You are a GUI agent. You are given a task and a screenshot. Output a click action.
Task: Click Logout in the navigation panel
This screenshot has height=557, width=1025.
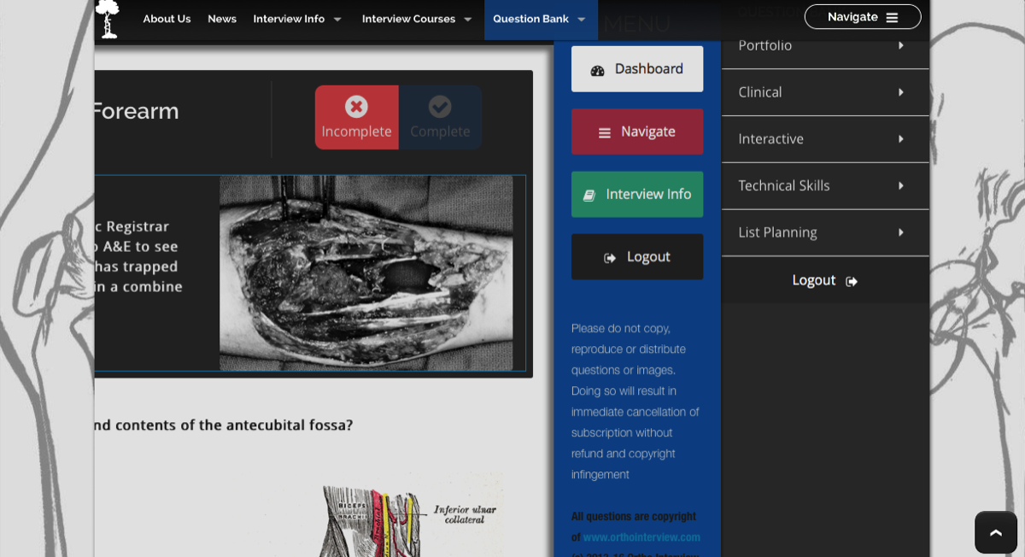[825, 280]
